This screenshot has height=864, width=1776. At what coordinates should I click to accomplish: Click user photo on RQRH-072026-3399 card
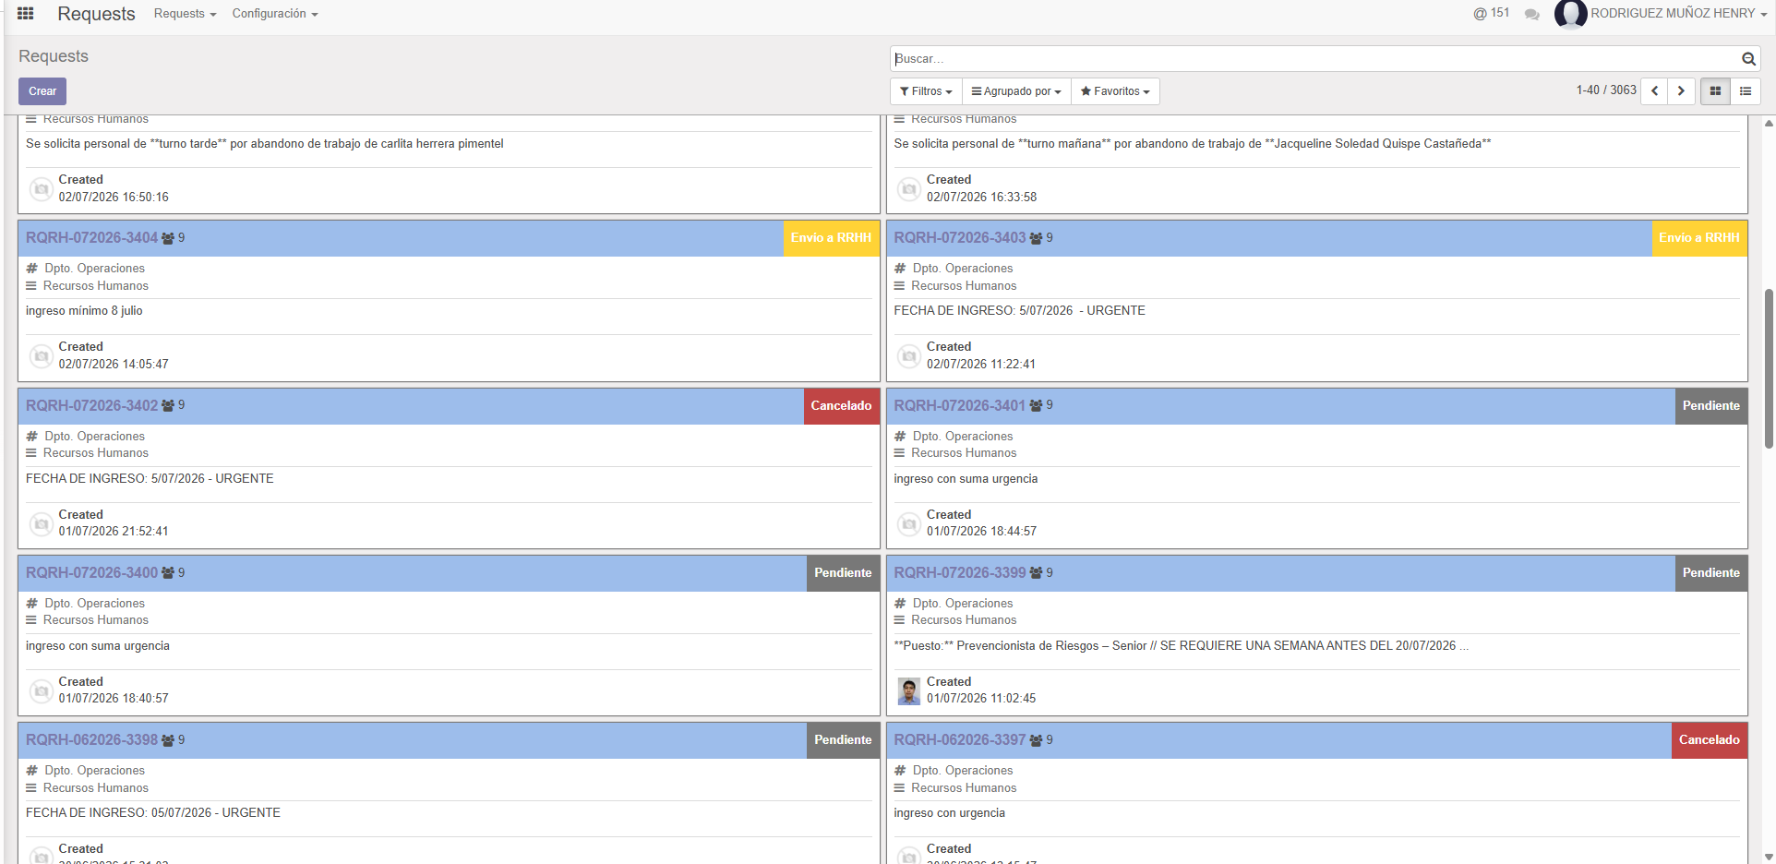click(x=909, y=691)
